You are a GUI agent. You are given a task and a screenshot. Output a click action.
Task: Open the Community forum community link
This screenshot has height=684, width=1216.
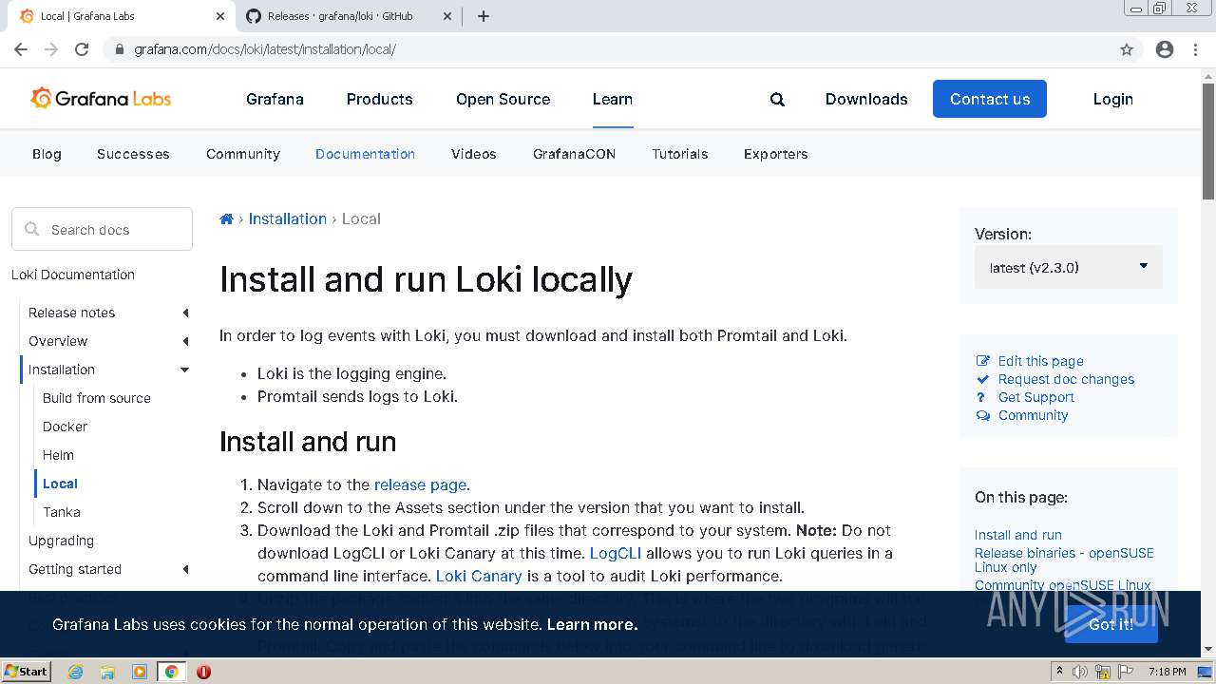coord(1033,415)
